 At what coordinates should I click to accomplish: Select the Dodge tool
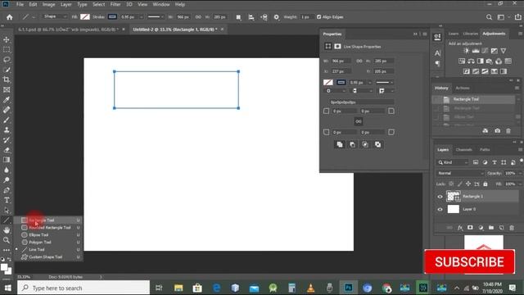7,180
